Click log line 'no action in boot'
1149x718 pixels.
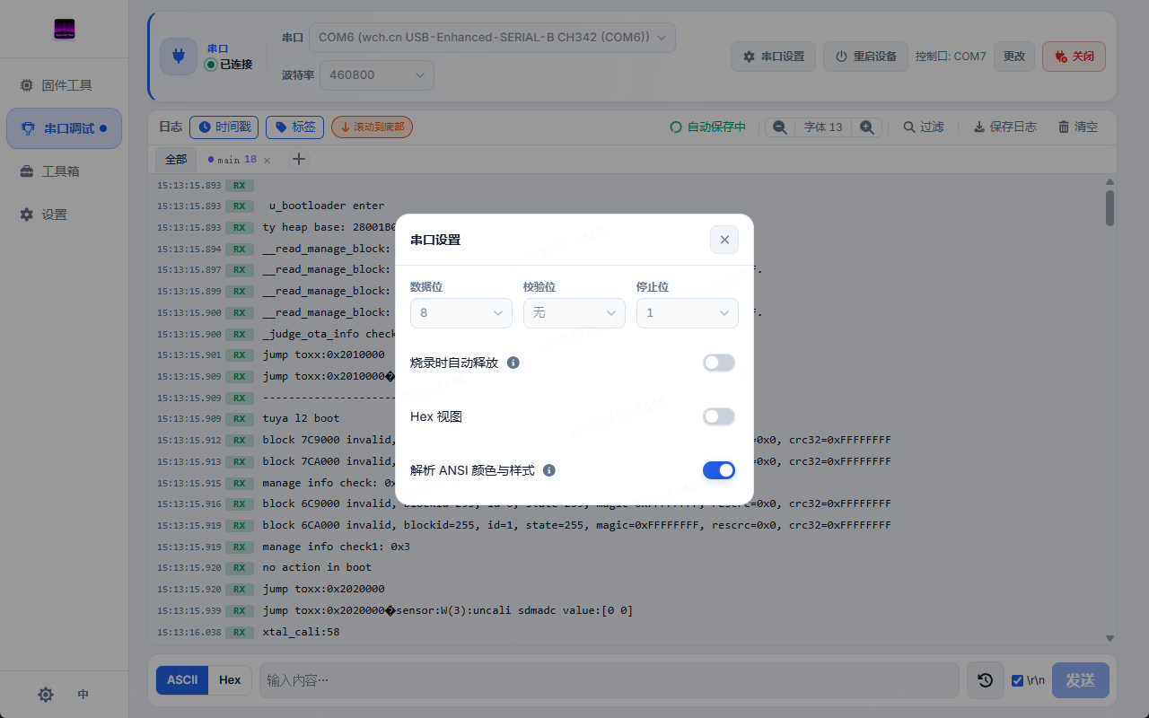pyautogui.click(x=317, y=567)
